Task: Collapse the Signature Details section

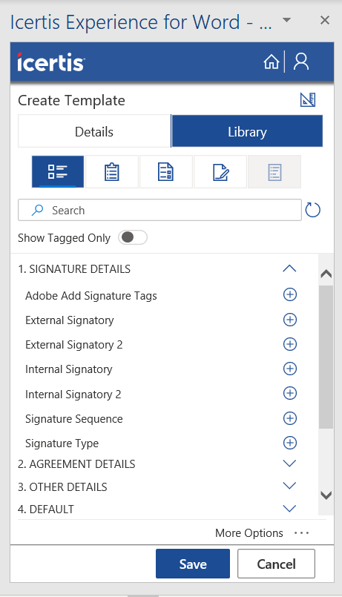Action: (x=289, y=268)
